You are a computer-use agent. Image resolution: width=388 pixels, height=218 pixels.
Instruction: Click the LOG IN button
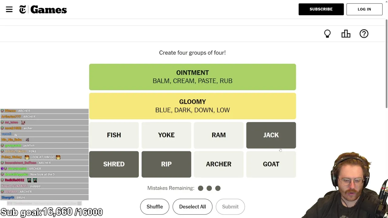[x=364, y=9]
